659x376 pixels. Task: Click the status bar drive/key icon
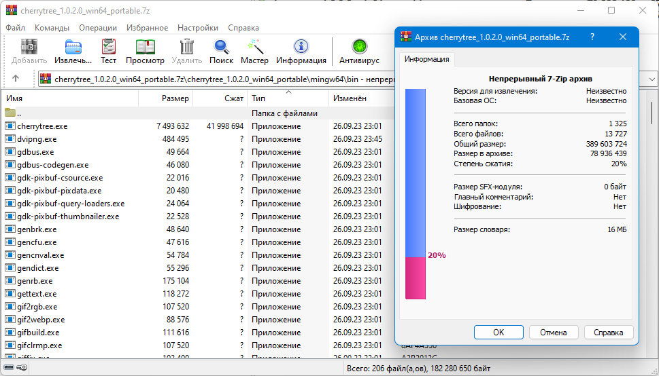[16, 368]
